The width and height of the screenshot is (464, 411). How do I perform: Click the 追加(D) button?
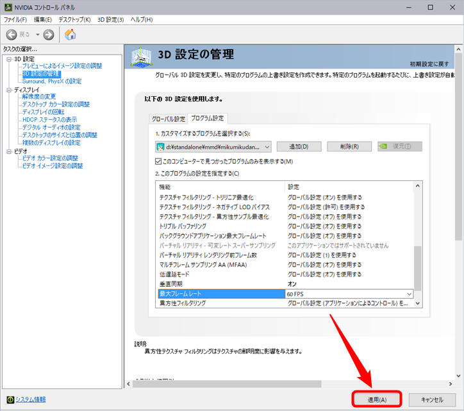pyautogui.click(x=299, y=147)
